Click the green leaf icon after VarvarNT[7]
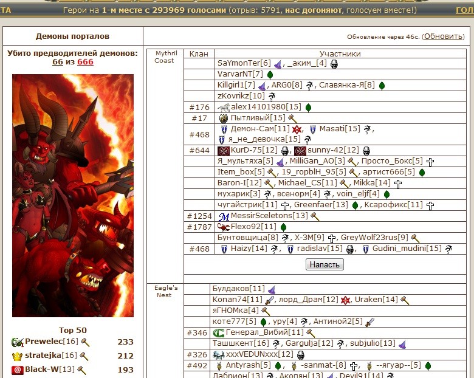Image resolution: width=474 pixels, height=378 pixels. 270,75
